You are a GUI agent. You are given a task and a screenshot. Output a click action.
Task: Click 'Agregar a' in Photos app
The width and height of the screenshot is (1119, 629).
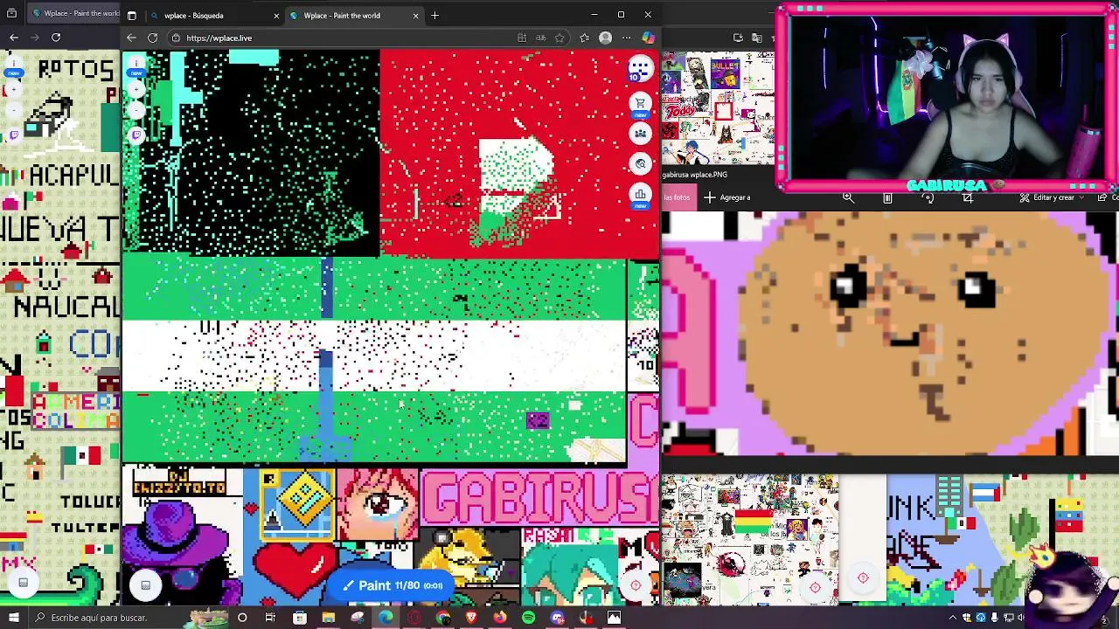(x=727, y=197)
